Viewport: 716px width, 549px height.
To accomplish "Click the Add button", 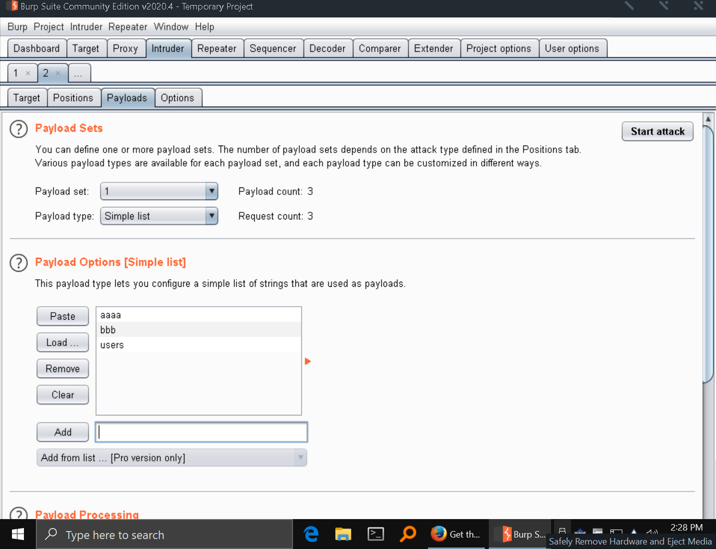I will tap(63, 432).
